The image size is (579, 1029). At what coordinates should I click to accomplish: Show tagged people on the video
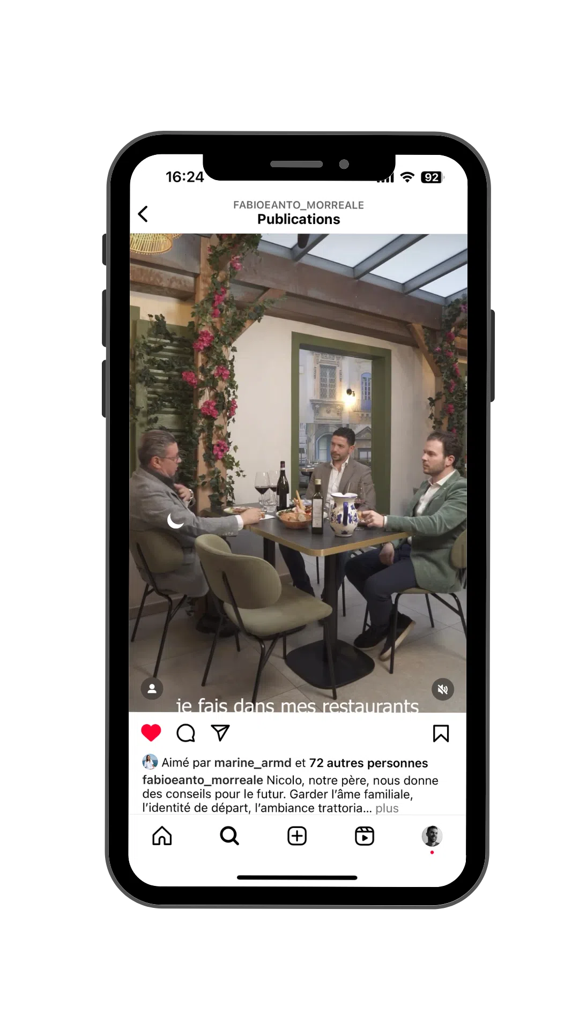click(x=152, y=689)
